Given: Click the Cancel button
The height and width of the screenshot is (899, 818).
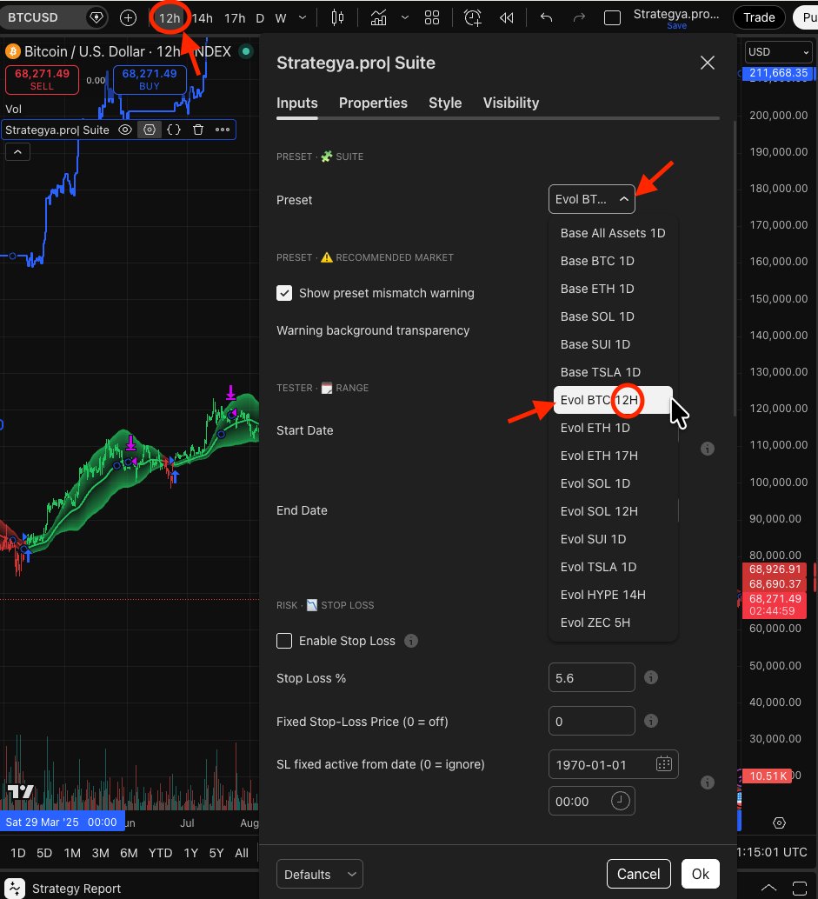Looking at the screenshot, I should tap(639, 874).
